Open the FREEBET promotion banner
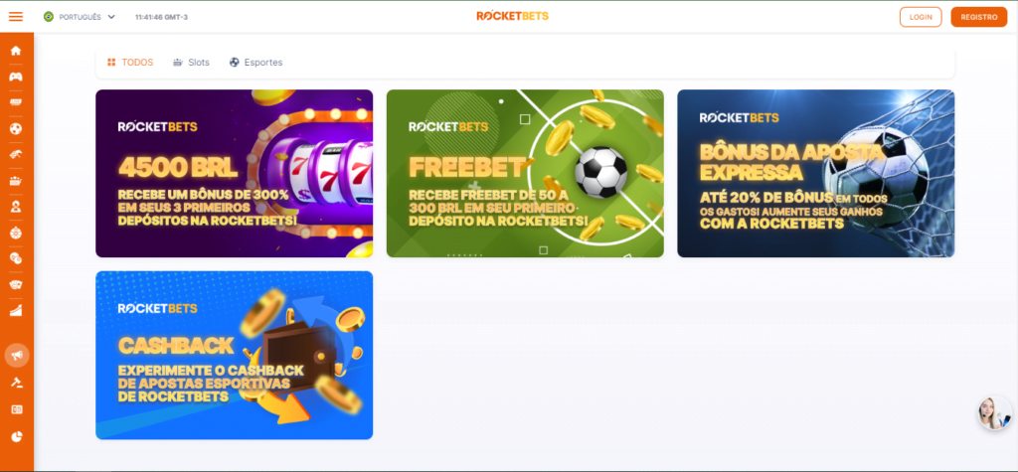Screen dimensions: 1018x472 tap(525, 173)
